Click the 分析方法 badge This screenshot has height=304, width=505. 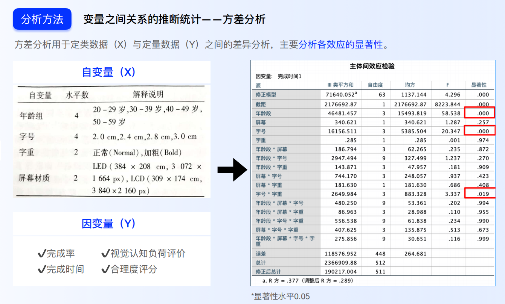(42, 19)
